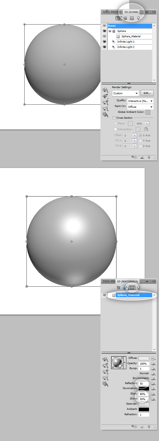The image size is (159, 441).
Task: Hide Infinite Light 1 with its eye icon
Action: [x=104, y=42]
